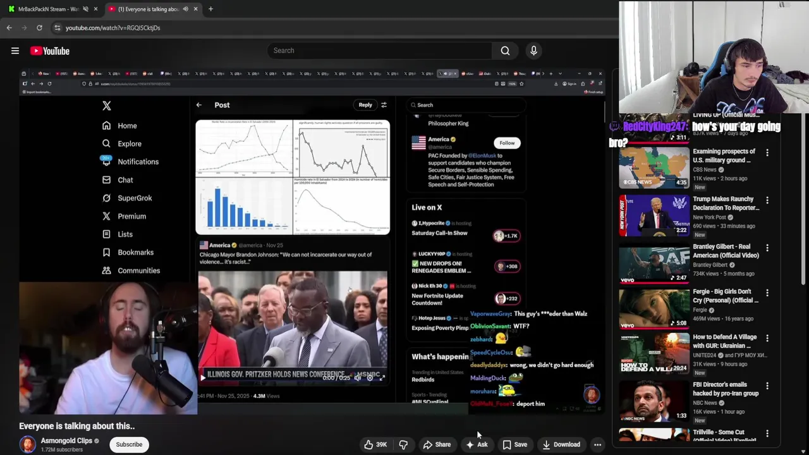Click the Reply button in the video's X post

tap(365, 105)
